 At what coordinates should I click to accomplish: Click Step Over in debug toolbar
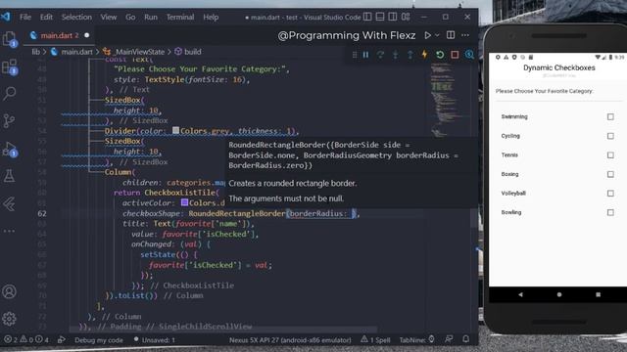pos(380,55)
